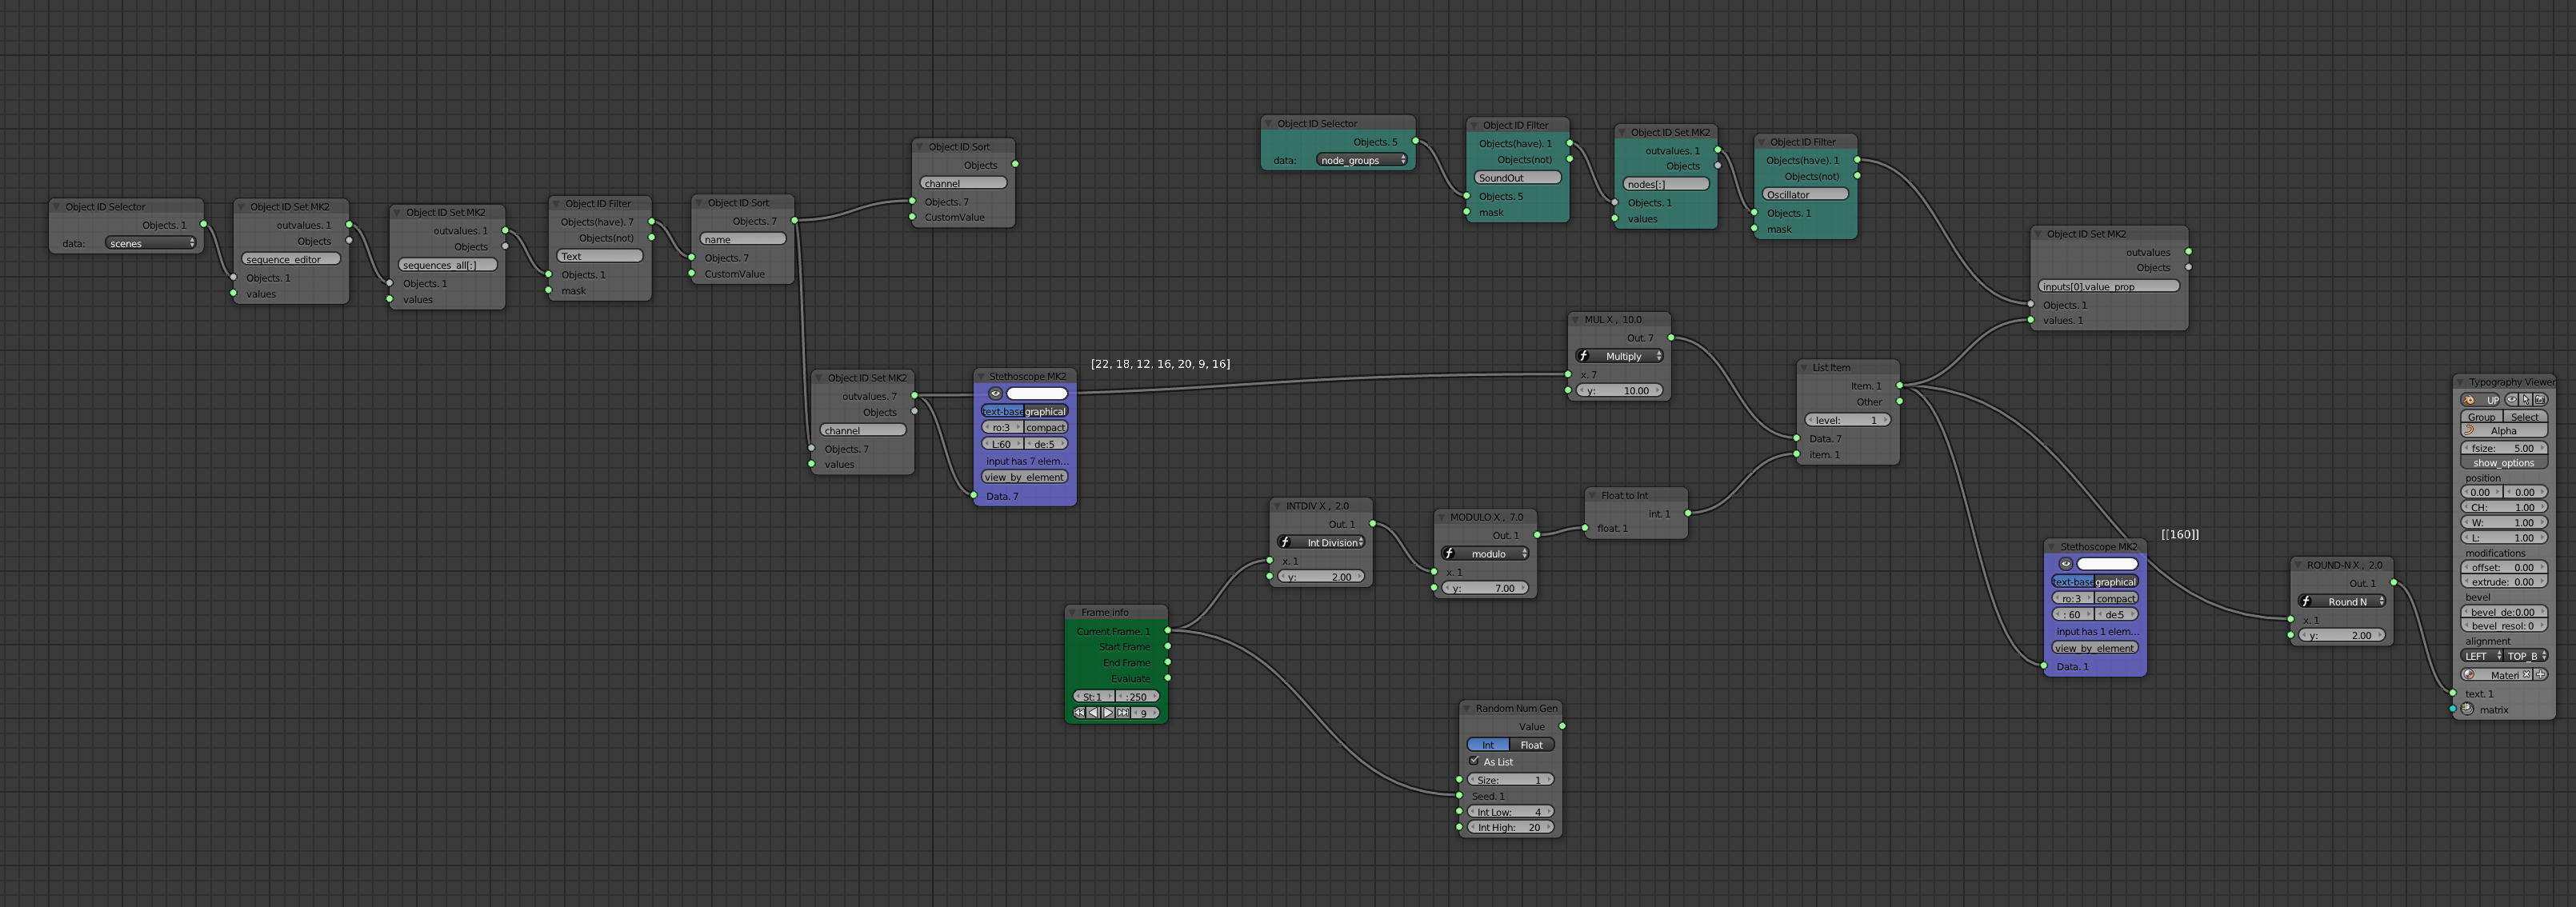Select Int mode in Random Num Gen

click(x=1488, y=745)
